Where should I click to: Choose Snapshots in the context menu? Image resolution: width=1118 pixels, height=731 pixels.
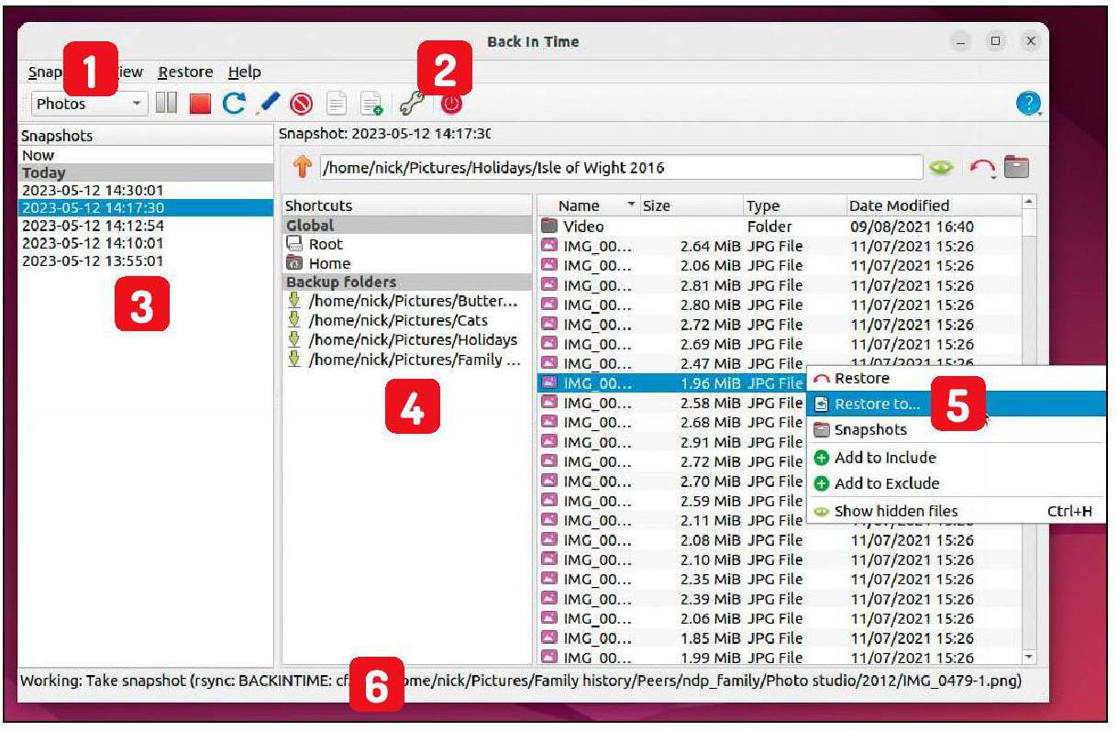click(956, 429)
